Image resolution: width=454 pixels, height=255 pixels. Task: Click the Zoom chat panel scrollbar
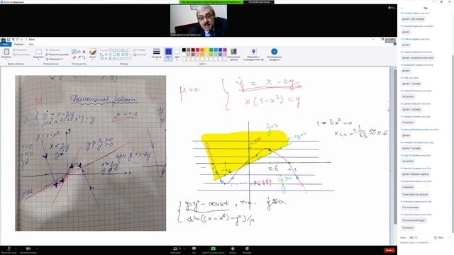click(453, 143)
